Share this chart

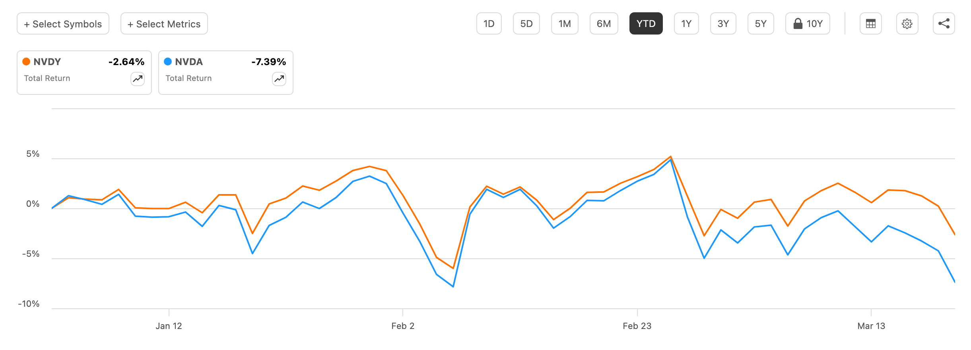coord(944,23)
